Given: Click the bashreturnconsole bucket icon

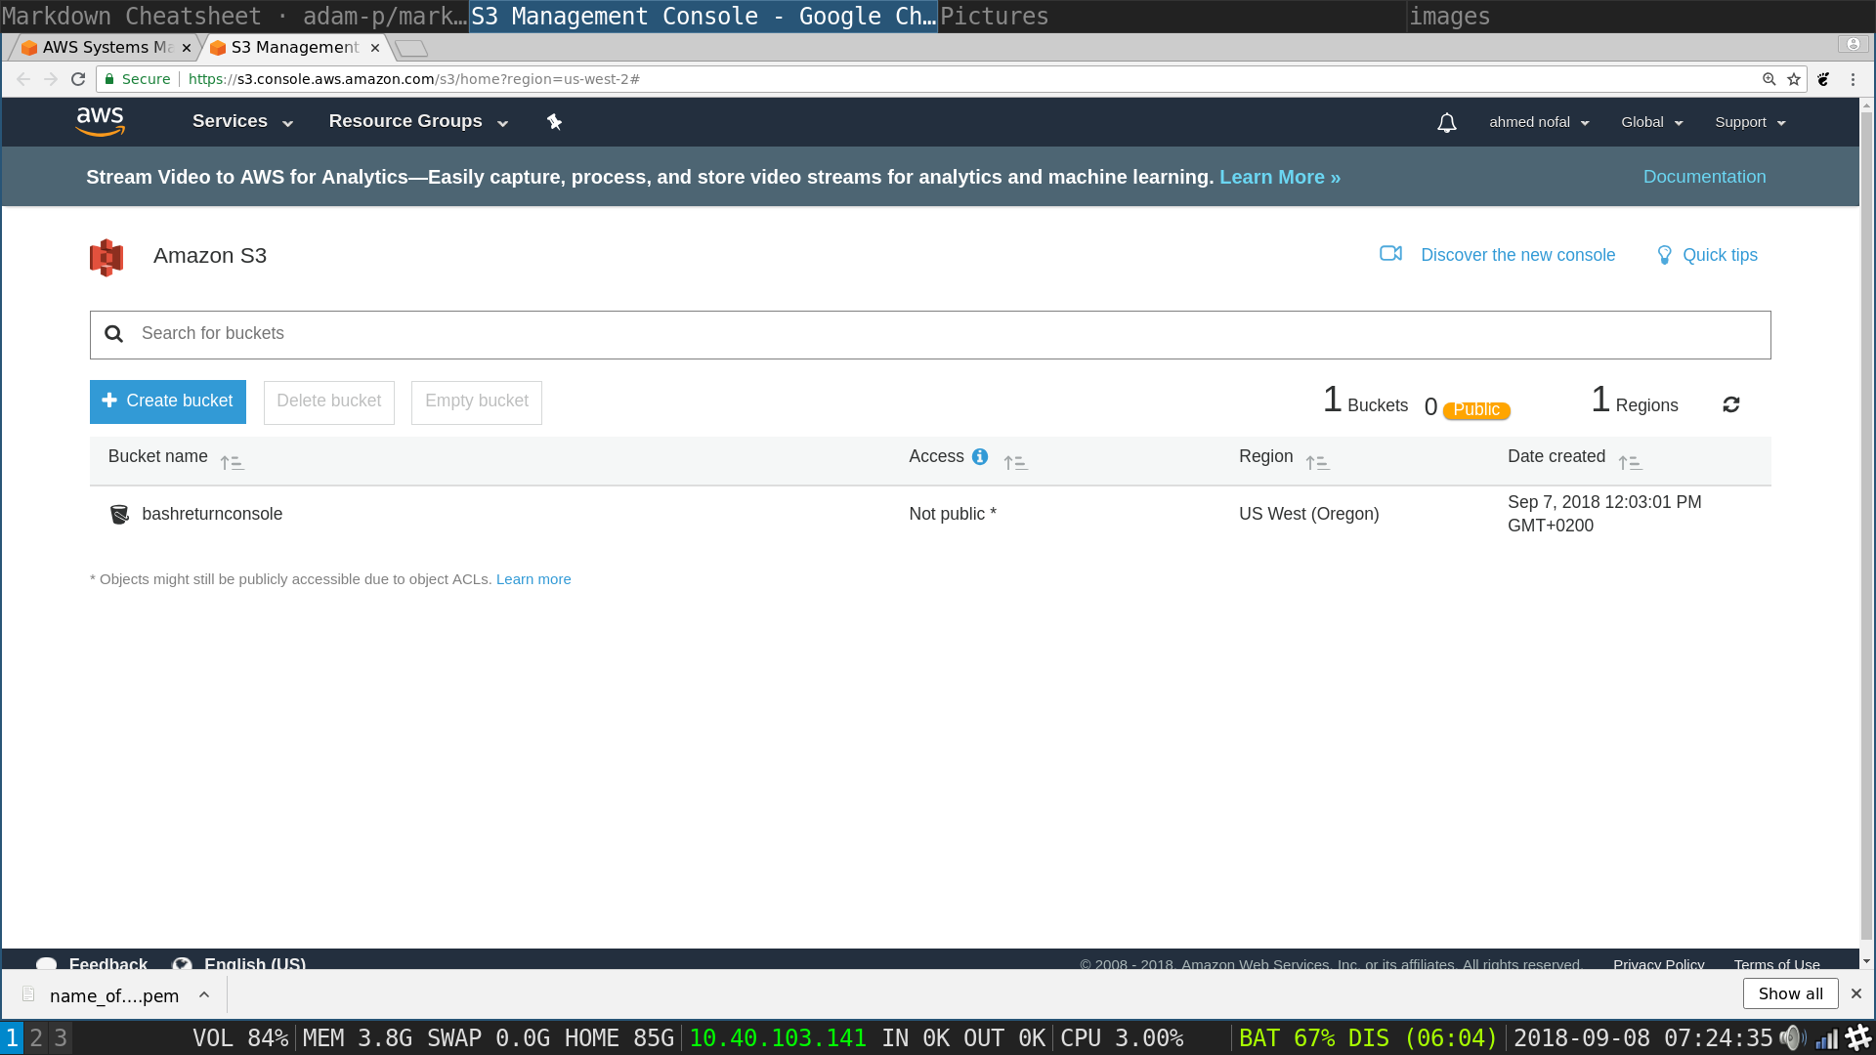Looking at the screenshot, I should click(x=119, y=515).
